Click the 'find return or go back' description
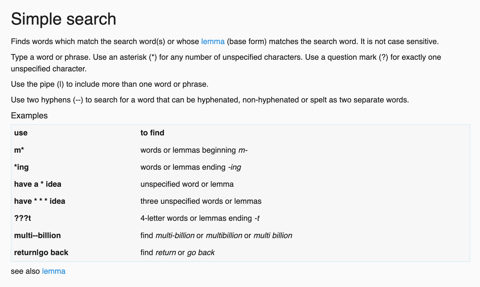 177,252
